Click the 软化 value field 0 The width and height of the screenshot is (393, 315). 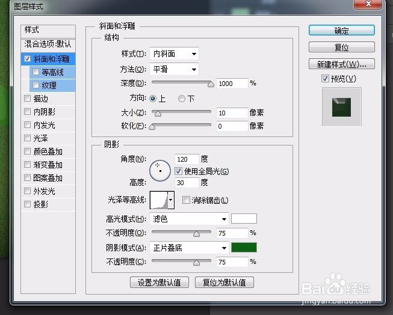point(232,126)
